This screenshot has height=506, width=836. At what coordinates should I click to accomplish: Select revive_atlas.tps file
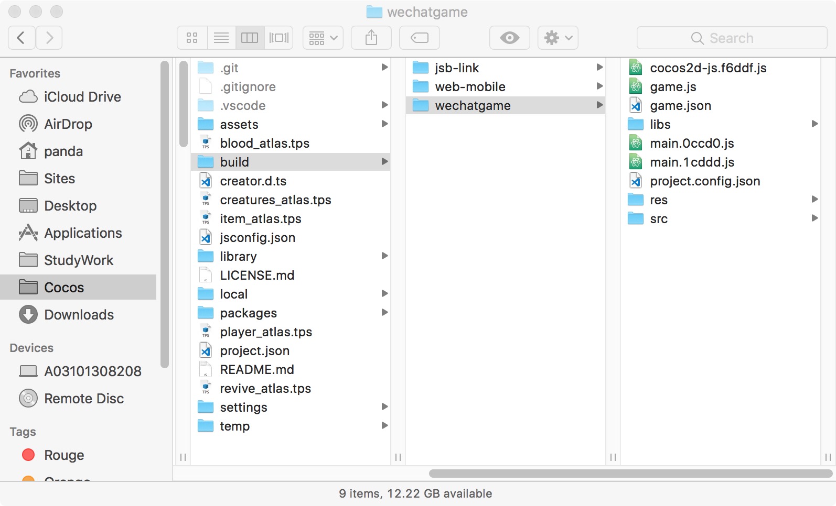[291, 388]
